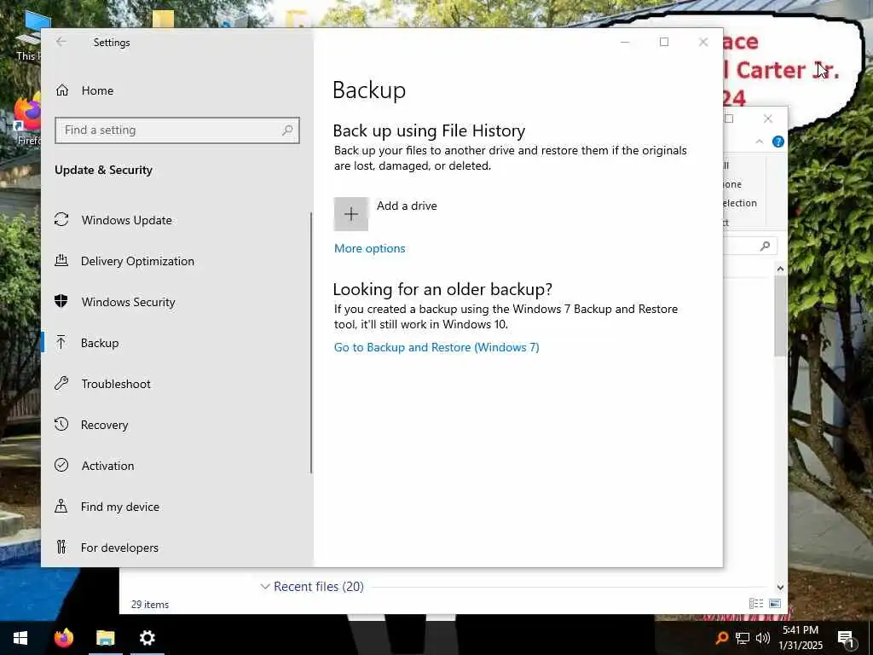The height and width of the screenshot is (655, 873).
Task: Click the Settings back arrow
Action: [x=61, y=42]
